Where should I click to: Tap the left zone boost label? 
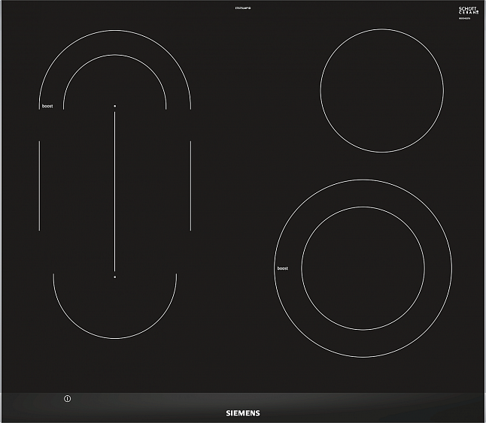pos(47,107)
